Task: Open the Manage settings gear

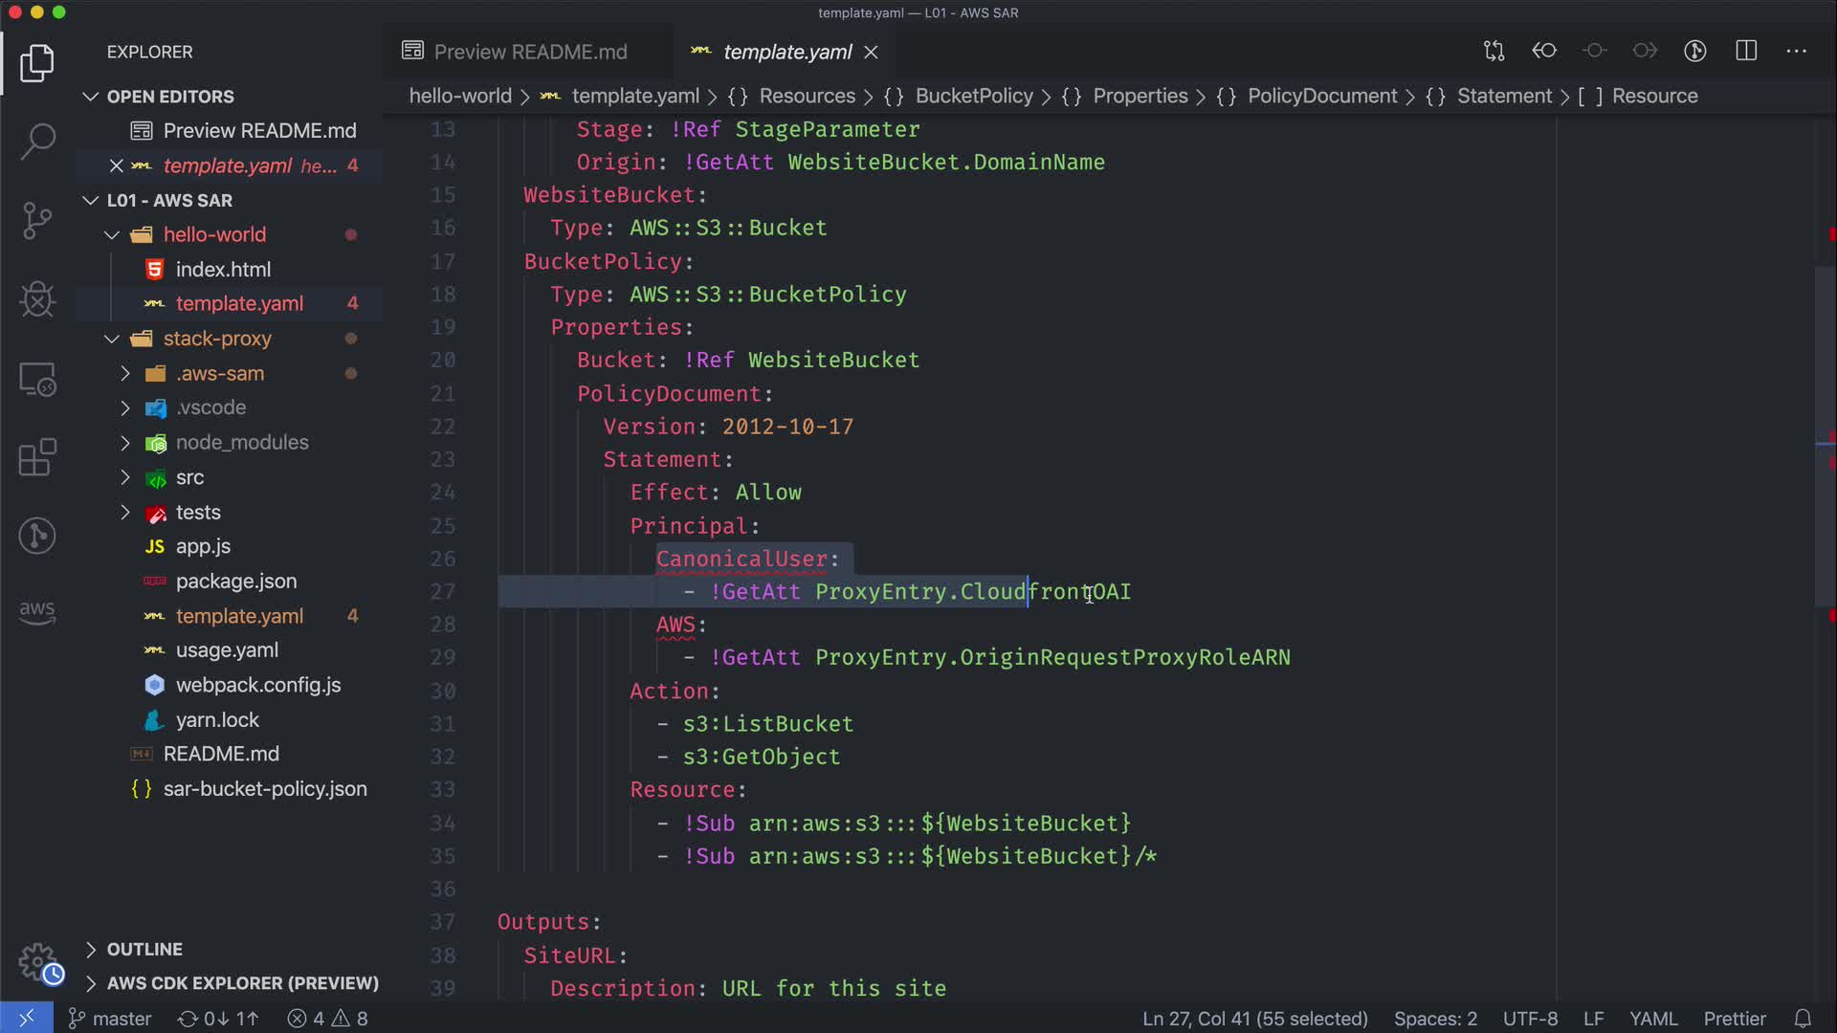Action: point(38,962)
